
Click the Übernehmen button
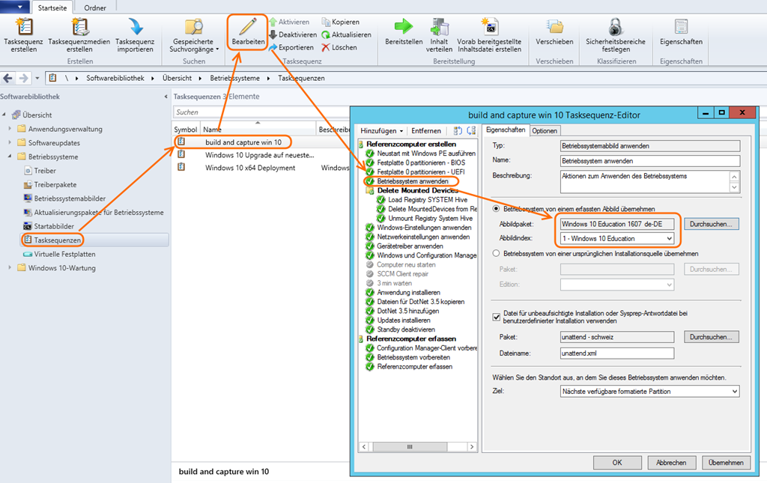(725, 463)
